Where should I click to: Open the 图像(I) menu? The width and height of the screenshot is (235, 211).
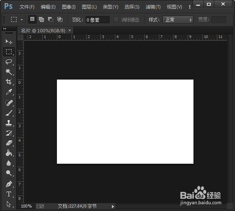69,7
